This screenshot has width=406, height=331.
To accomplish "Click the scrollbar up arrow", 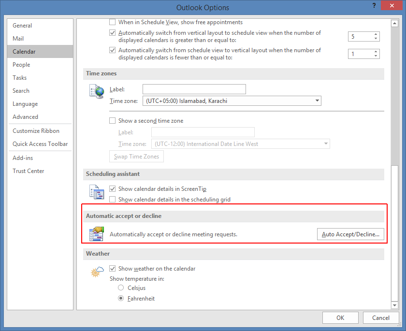I will pyautogui.click(x=394, y=23).
